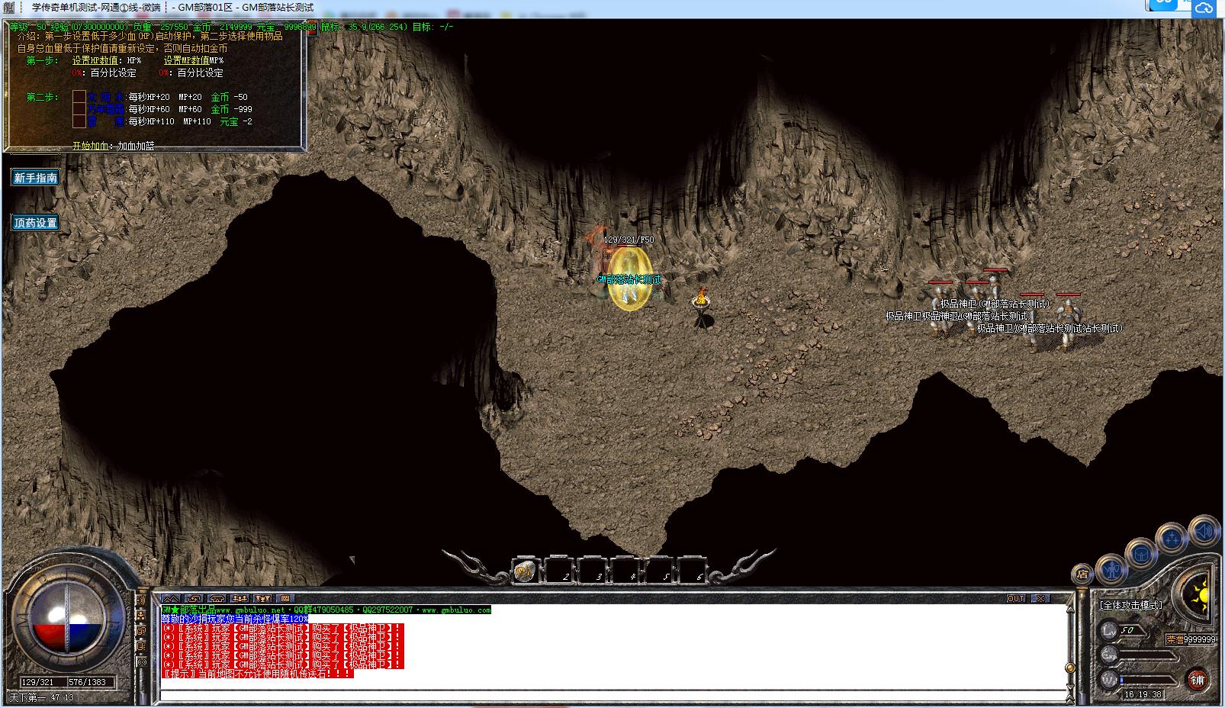The width and height of the screenshot is (1225, 708).
Task: Open the 新手指南 beginner guide button
Action: tap(35, 178)
